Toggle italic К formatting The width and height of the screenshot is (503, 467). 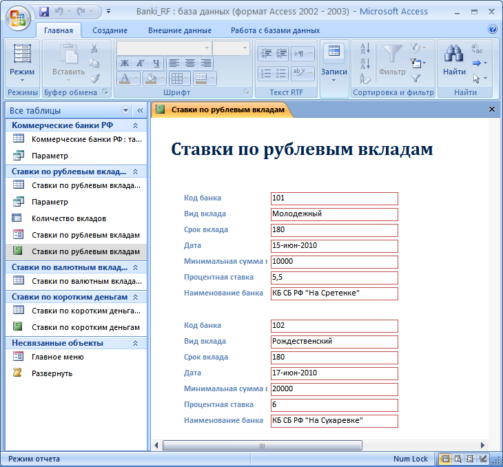coord(140,63)
